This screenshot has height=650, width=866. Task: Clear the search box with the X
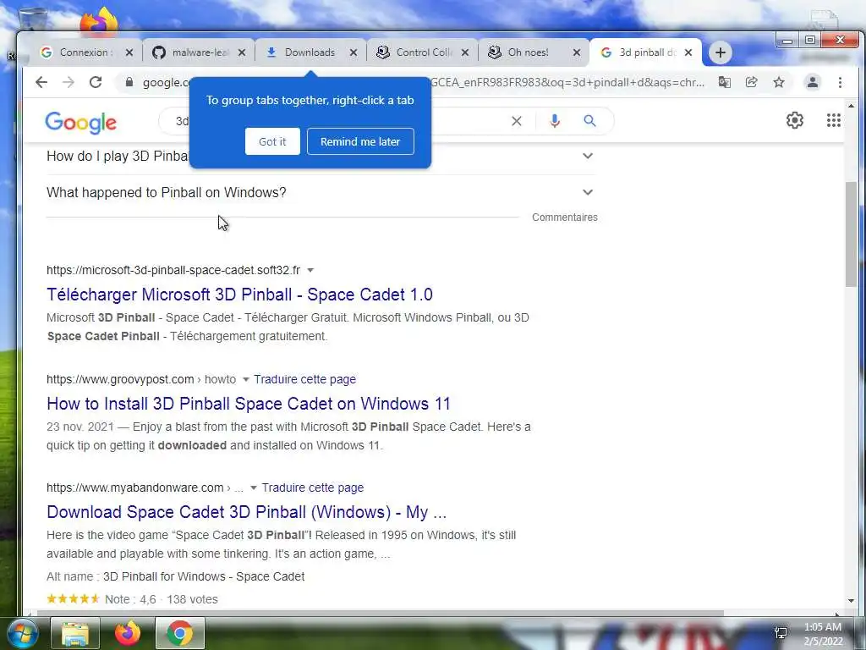coord(517,121)
